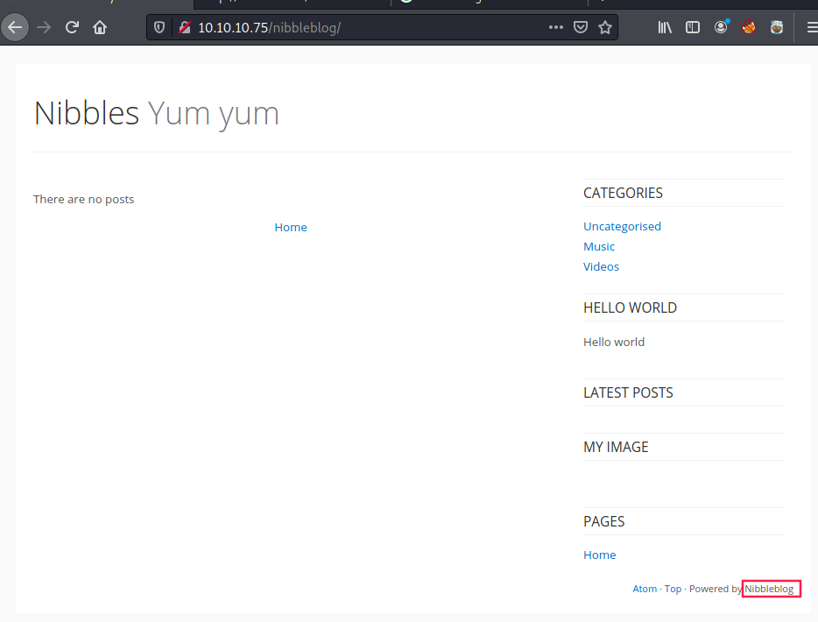Image resolution: width=818 pixels, height=622 pixels.
Task: Open the hamburger application menu
Action: click(811, 27)
